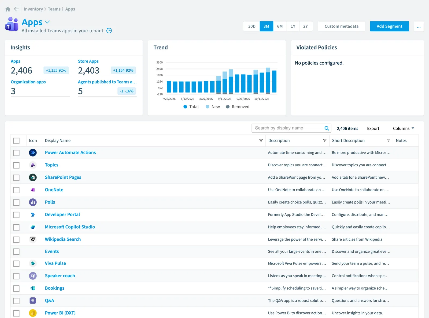Click the SharePoint Pages app icon
Image resolution: width=429 pixels, height=318 pixels.
33,177
